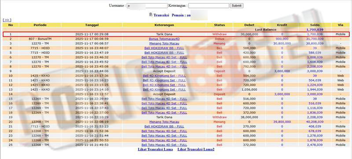Open Menang Toto Macau link in row 3
The width and height of the screenshot is (352, 159).
coord(164,43)
